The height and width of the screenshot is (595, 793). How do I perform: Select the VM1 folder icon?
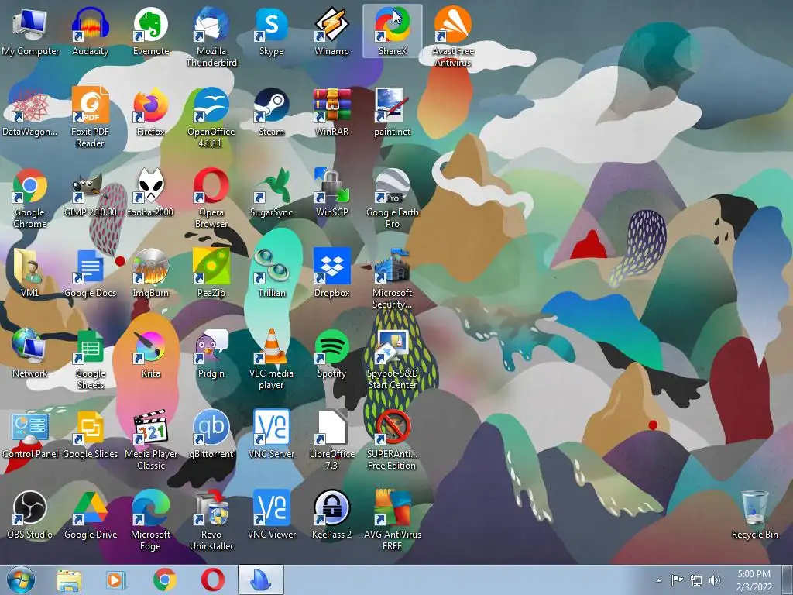click(30, 273)
